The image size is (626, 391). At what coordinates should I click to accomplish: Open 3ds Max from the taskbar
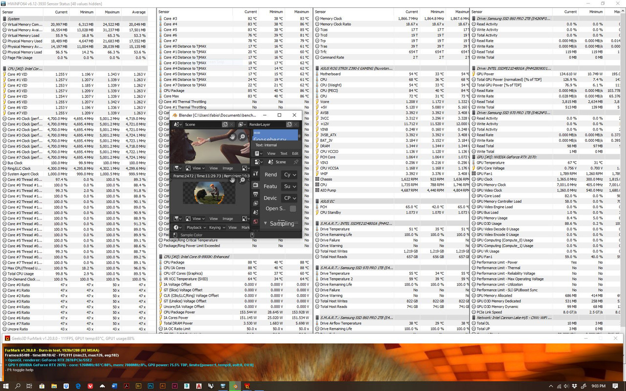tap(187, 386)
